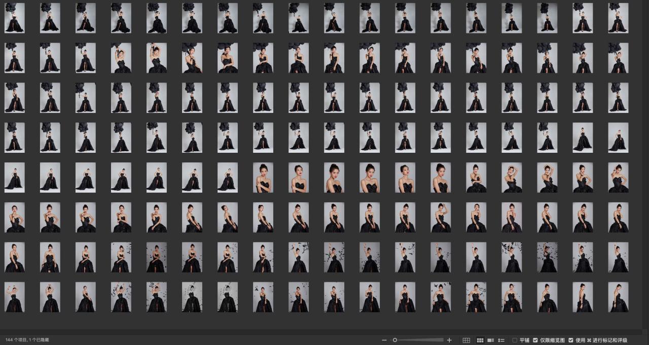Select the first thumbnail in the fourth row
Viewport: 649px width, 345px height.
pyautogui.click(x=14, y=137)
